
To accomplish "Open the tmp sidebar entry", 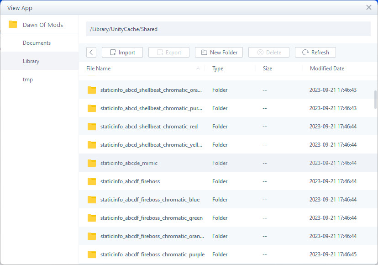I will (x=28, y=79).
